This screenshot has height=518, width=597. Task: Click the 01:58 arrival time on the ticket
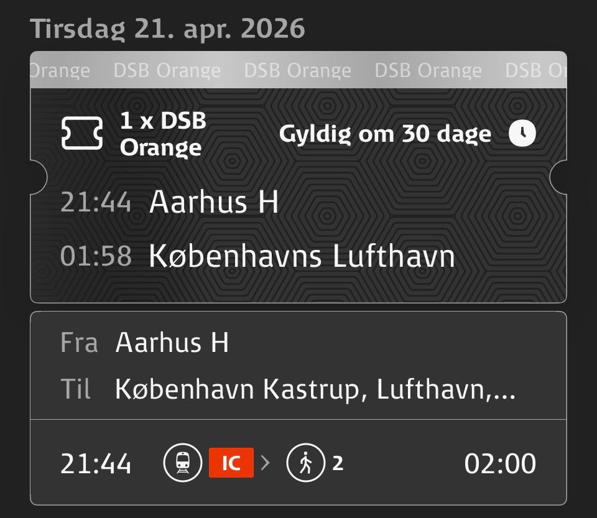[x=96, y=256]
